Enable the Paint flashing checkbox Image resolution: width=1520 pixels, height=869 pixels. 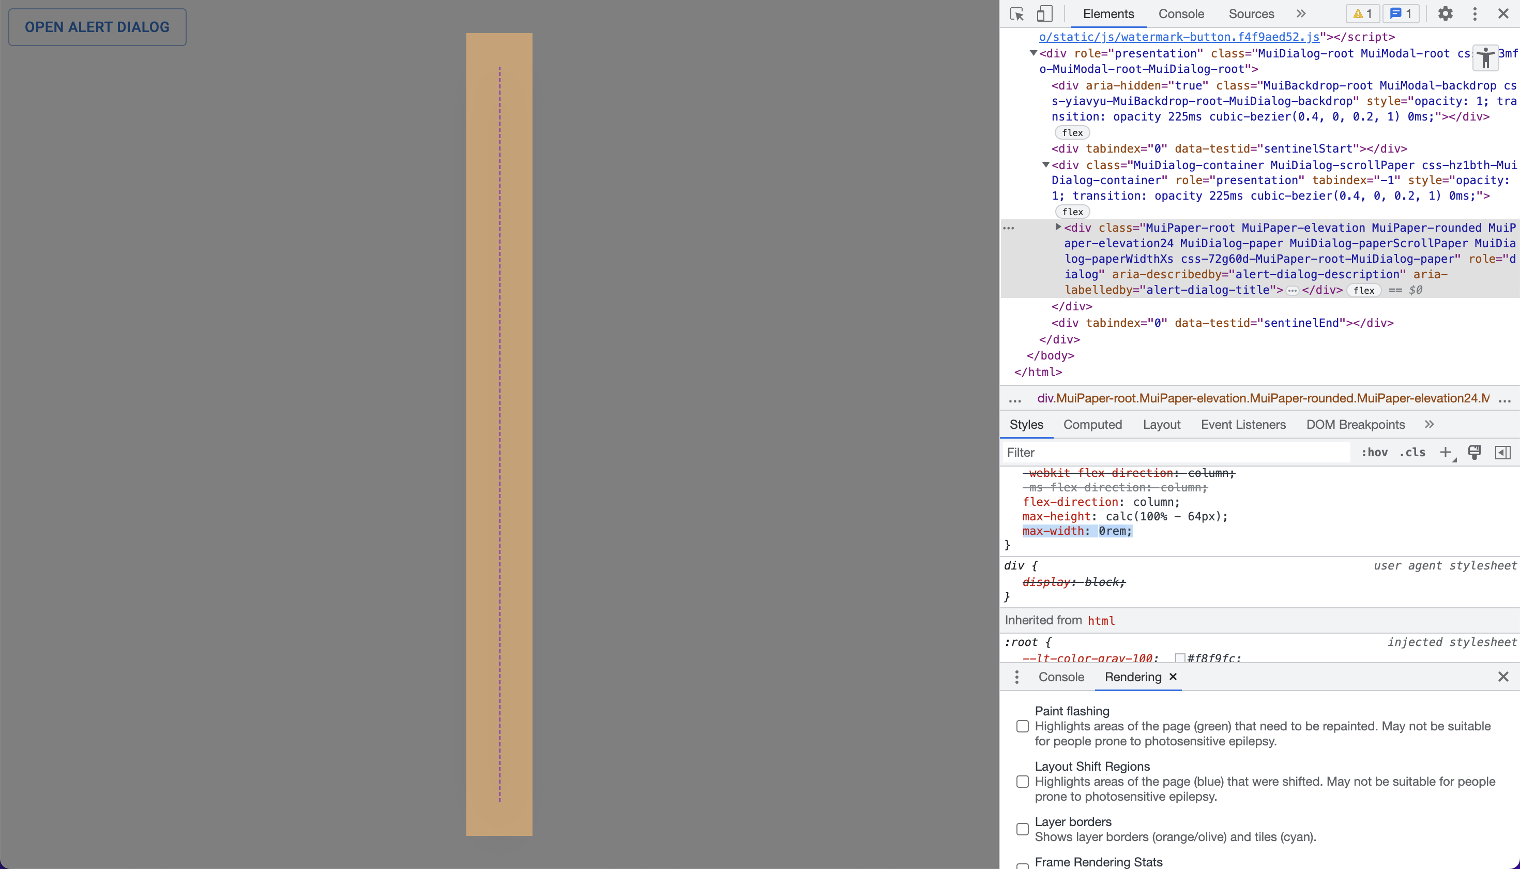[1023, 726]
